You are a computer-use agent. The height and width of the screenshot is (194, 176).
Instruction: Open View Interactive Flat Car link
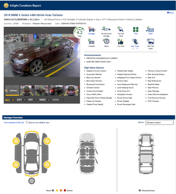(x=14, y=122)
